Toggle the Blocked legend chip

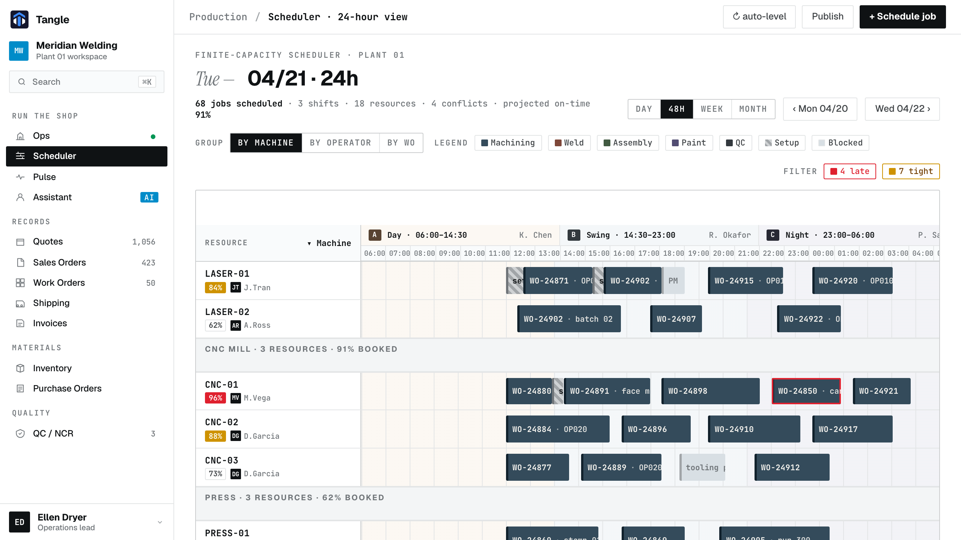[x=840, y=143]
